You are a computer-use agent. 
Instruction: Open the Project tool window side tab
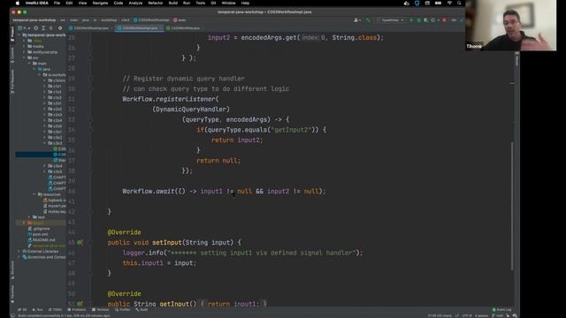(12, 34)
